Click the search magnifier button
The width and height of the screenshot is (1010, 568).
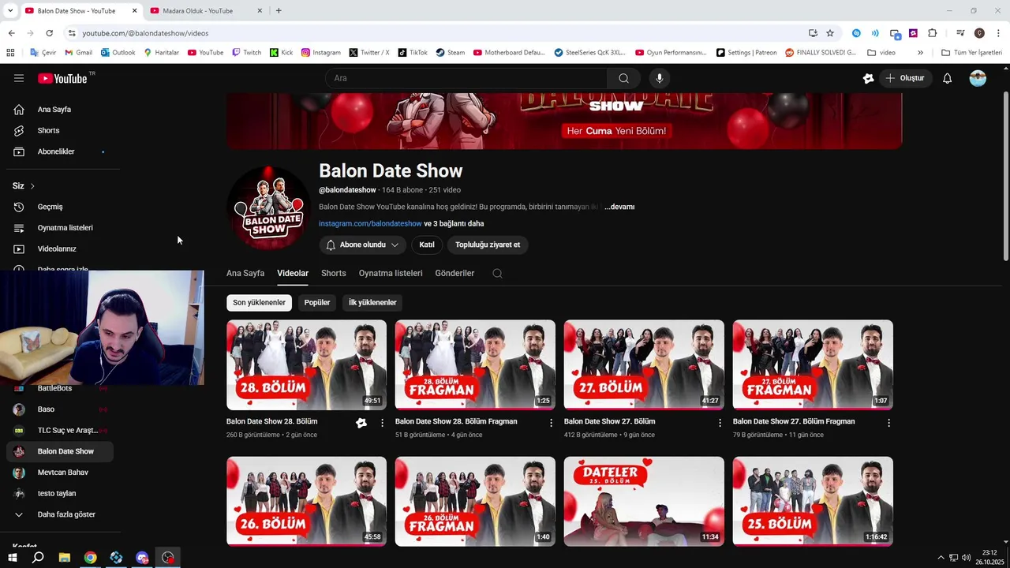623,78
